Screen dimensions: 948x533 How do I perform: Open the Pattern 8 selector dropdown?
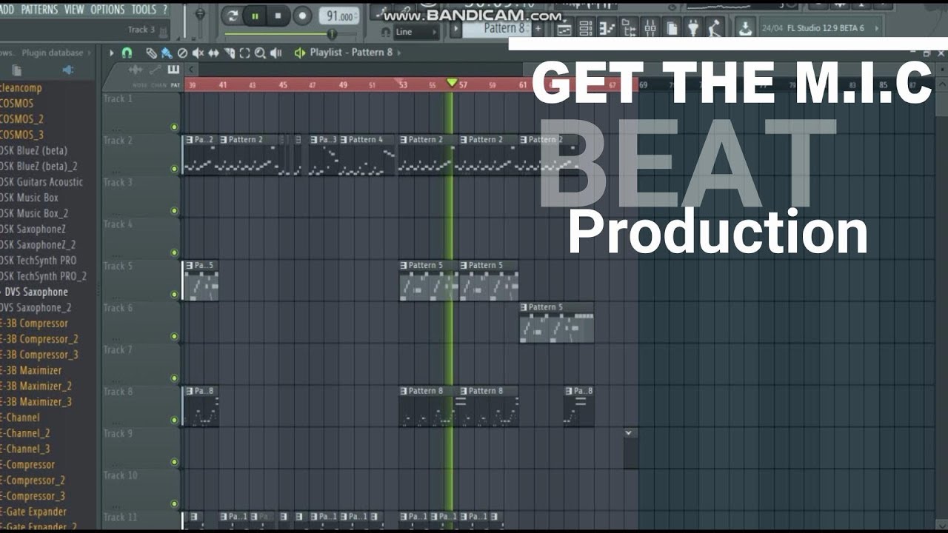click(497, 28)
